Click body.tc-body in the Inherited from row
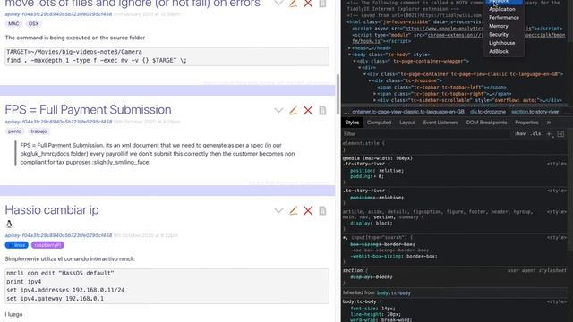 [x=394, y=292]
